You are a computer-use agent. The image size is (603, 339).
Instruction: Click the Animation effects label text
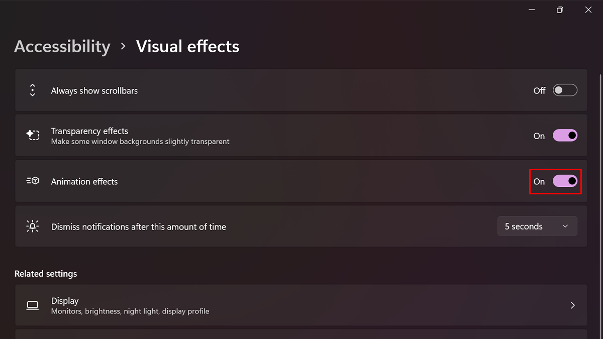coord(84,182)
